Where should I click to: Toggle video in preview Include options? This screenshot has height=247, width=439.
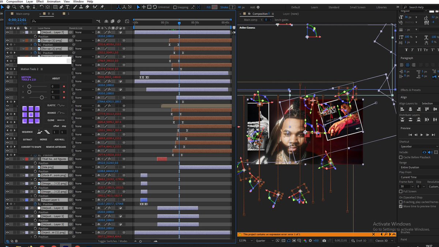[x=424, y=152]
